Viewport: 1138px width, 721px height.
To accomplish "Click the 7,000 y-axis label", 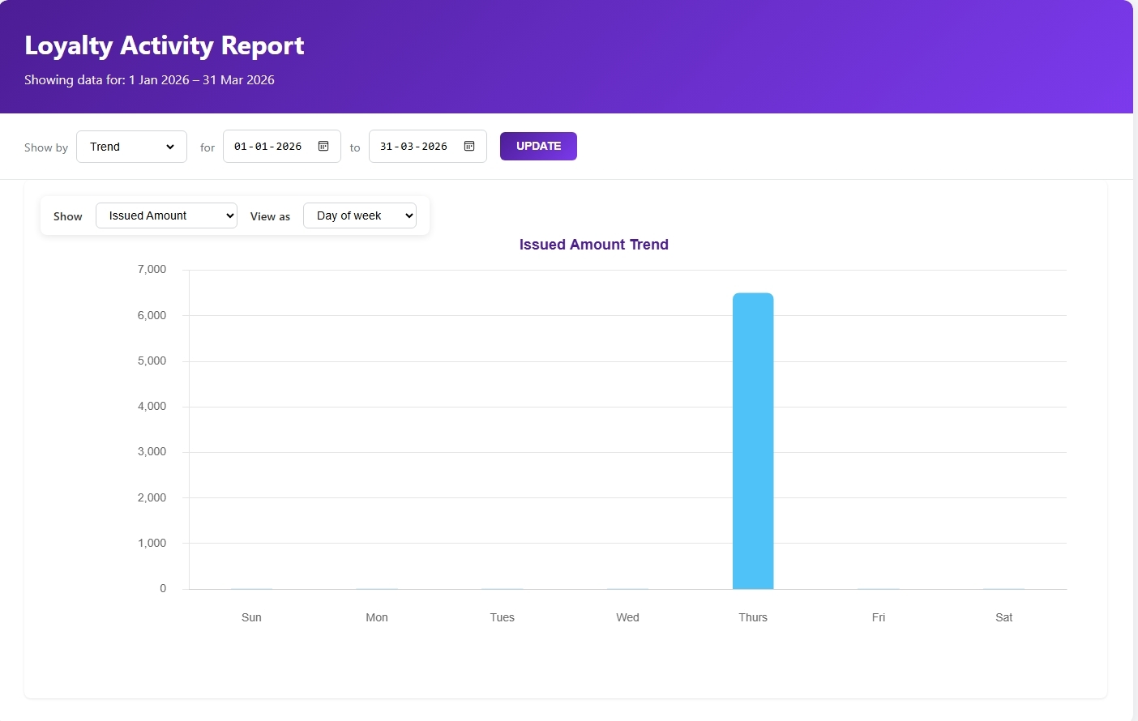I will 152,269.
